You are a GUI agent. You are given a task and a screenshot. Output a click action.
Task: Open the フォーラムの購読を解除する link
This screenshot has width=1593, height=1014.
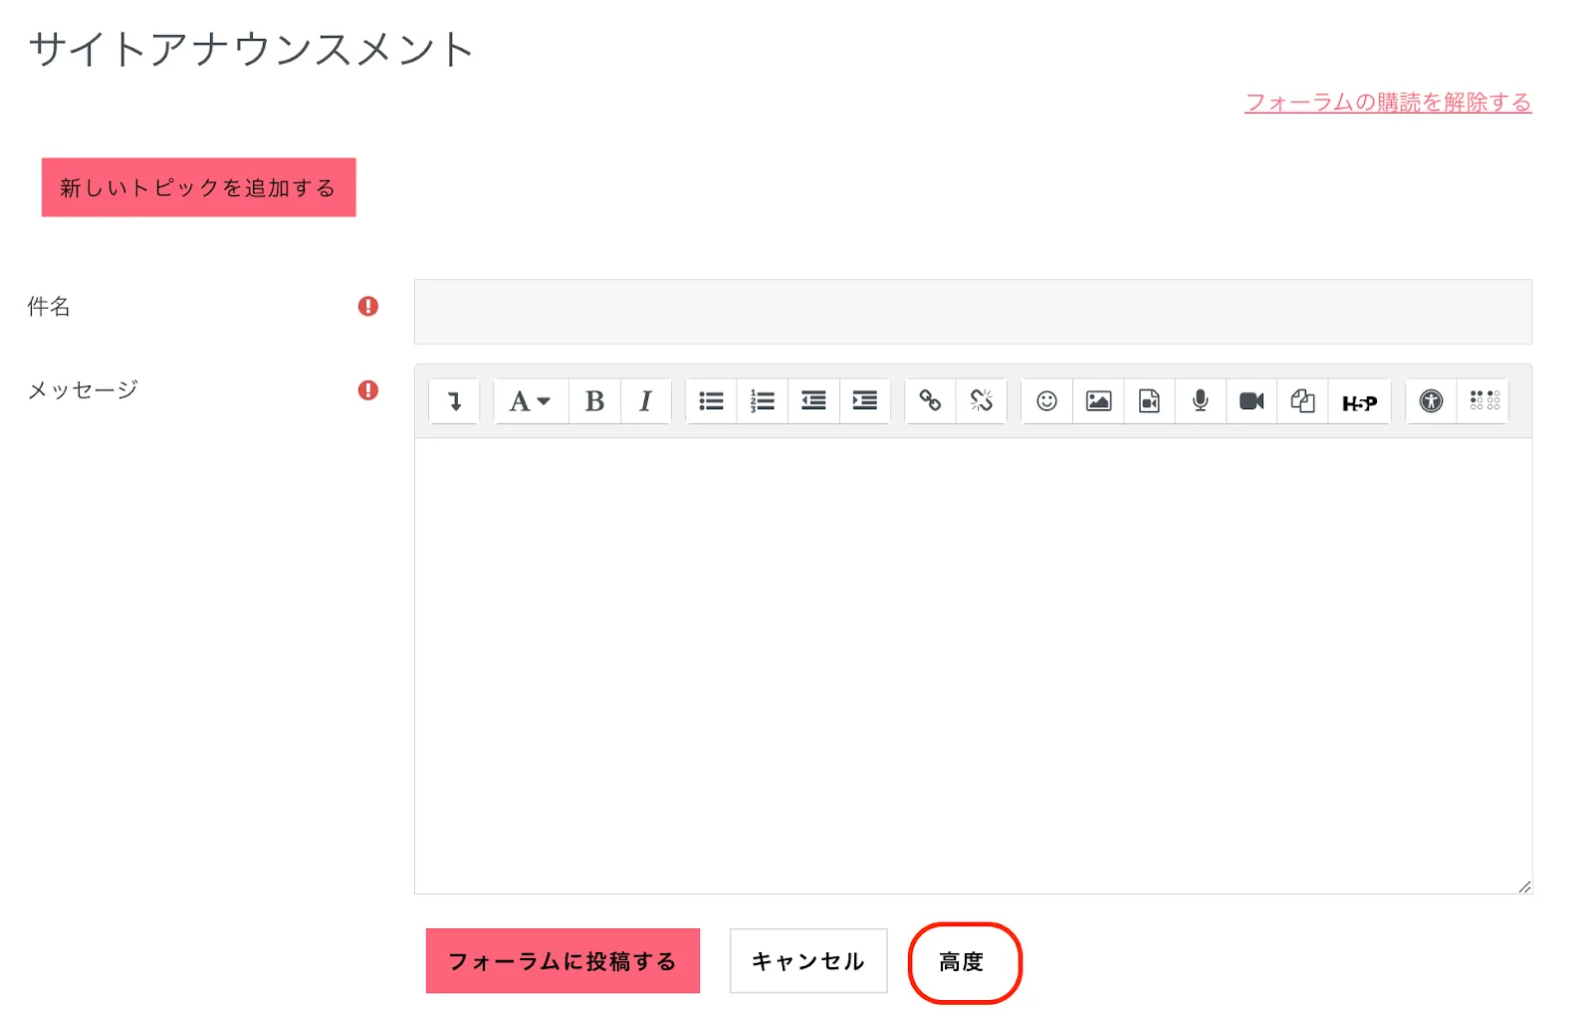tap(1387, 103)
